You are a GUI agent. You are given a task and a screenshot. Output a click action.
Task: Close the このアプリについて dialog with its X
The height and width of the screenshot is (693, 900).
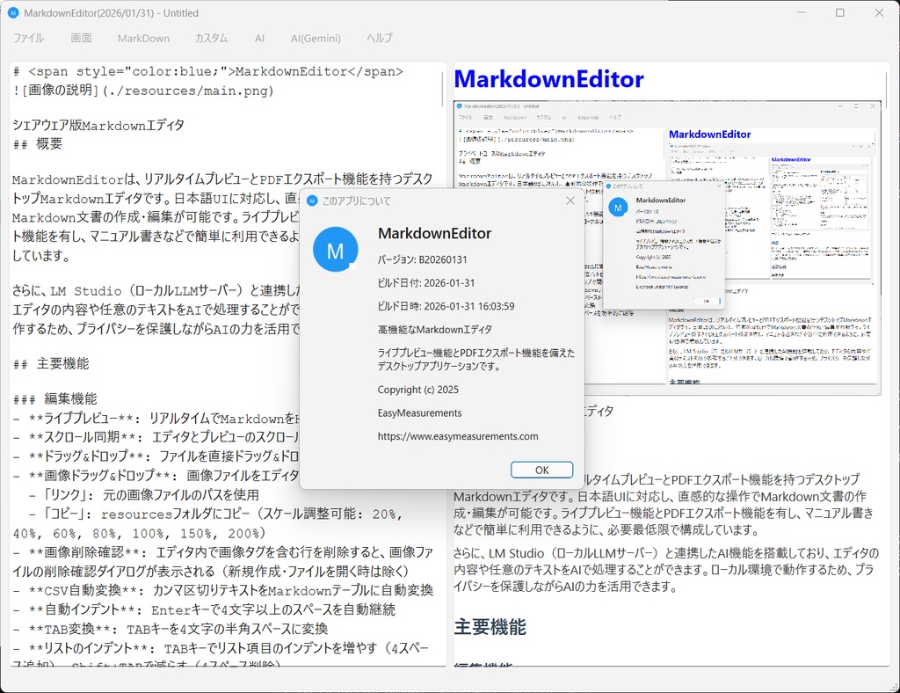coord(570,201)
